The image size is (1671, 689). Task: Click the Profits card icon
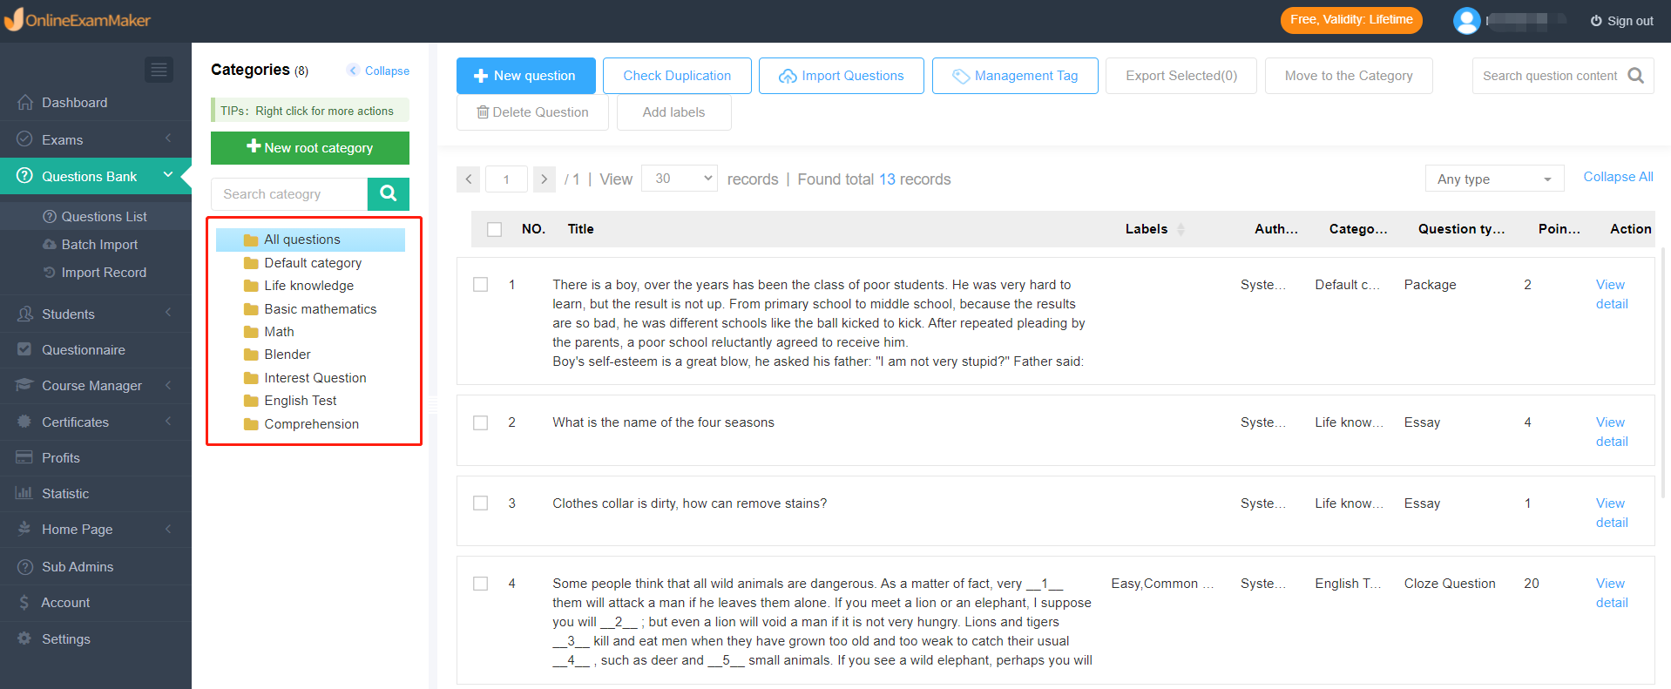24,457
